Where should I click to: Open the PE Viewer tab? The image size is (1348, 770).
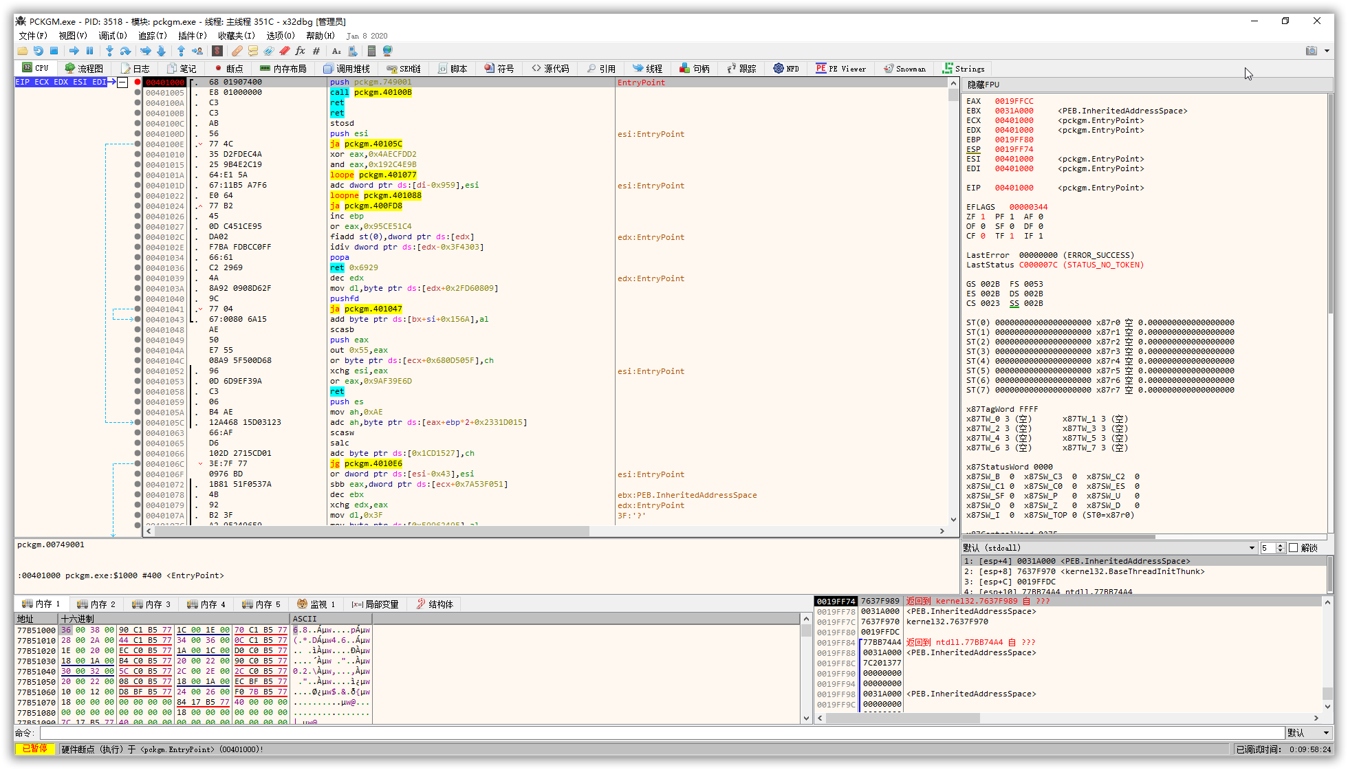pyautogui.click(x=841, y=69)
